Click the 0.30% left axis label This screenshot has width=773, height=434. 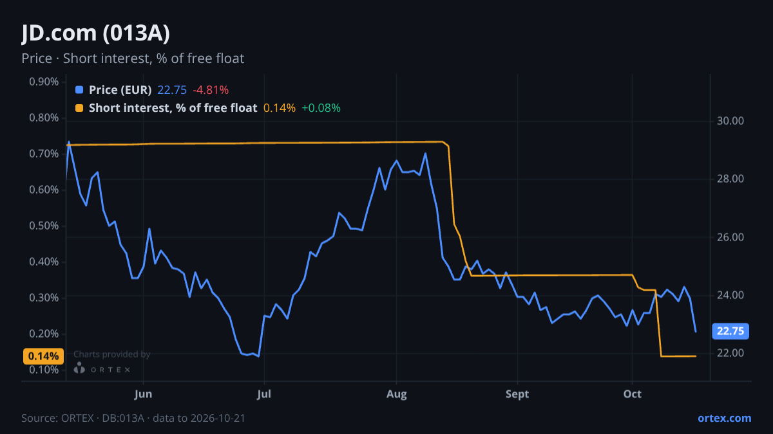click(x=44, y=298)
